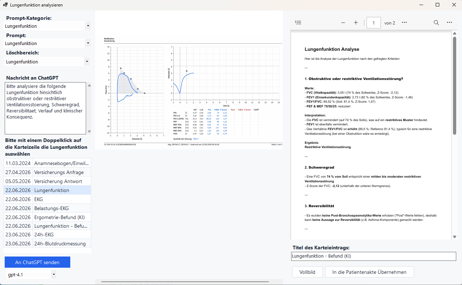Open the PDF search magnifier

pos(436,23)
